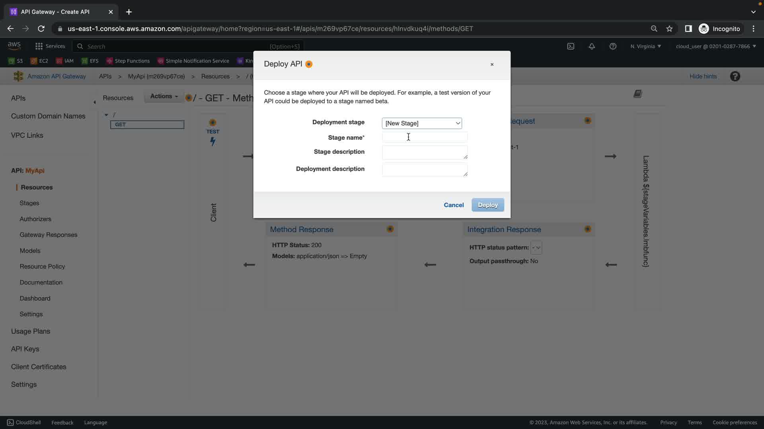Click the CloudShell icon in AWS header
764x429 pixels.
(571, 46)
